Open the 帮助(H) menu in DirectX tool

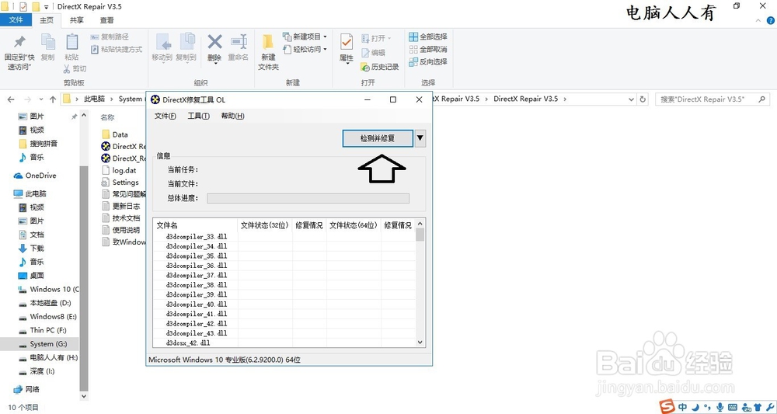pyautogui.click(x=232, y=116)
